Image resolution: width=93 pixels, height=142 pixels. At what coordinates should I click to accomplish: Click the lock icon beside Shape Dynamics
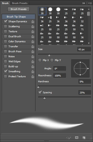click(33, 21)
